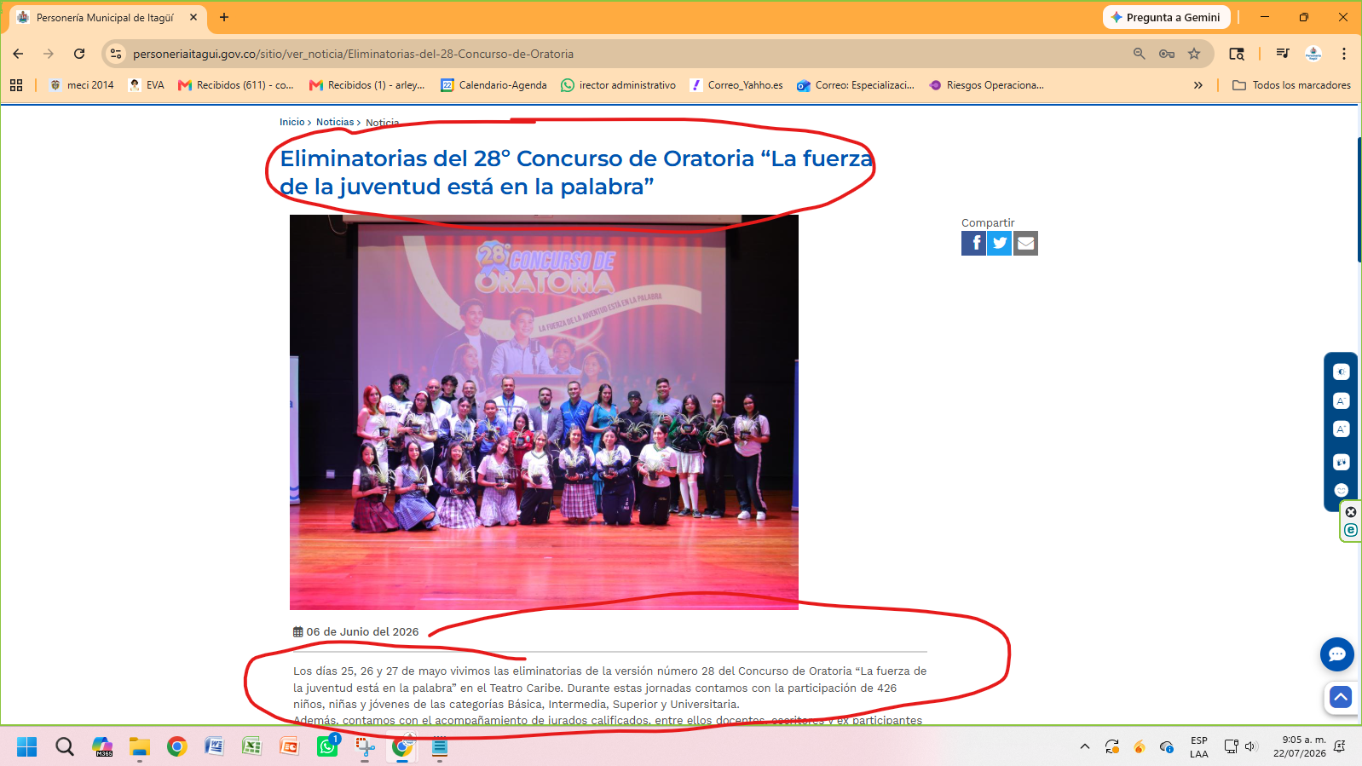
Task: Share the article on Facebook
Action: tap(973, 244)
